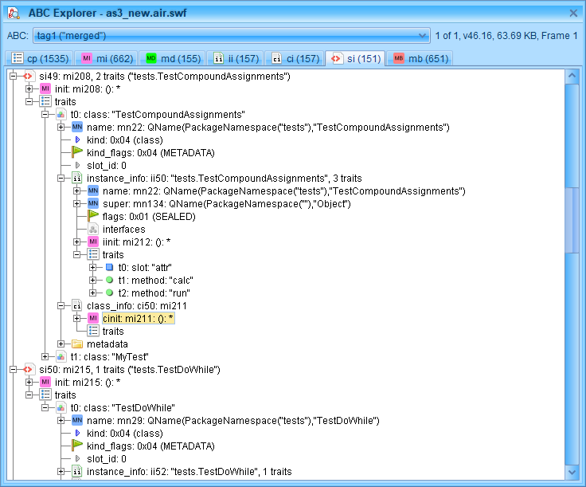Click the interfaces icon
Image resolution: width=586 pixels, height=487 pixels.
[x=93, y=230]
